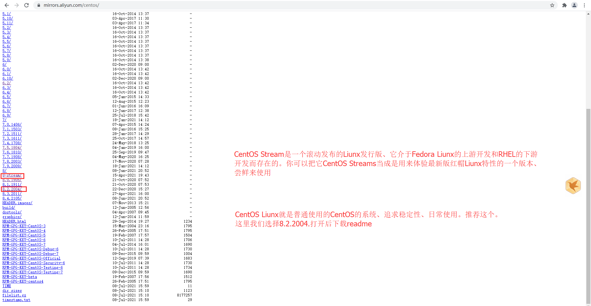
Task: Download filelist.gz
Action: pos(14,295)
